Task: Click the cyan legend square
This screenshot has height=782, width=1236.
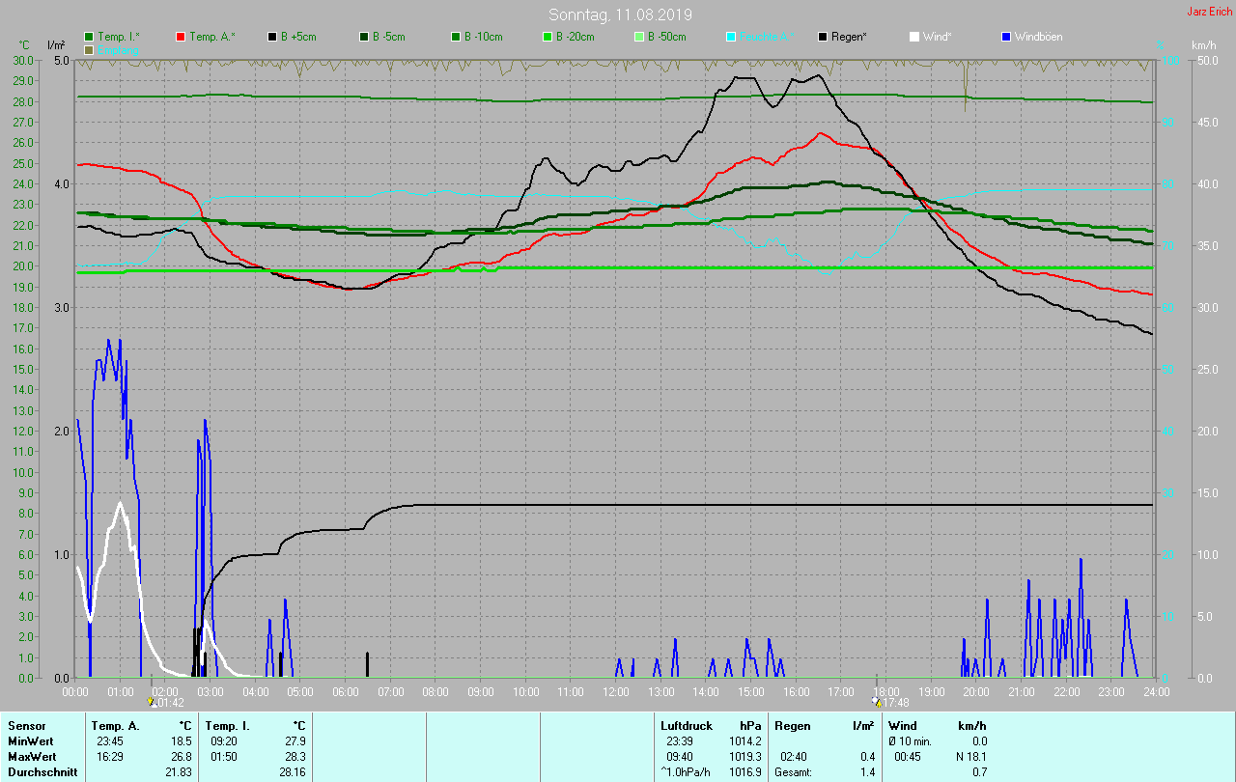Action: coord(731,37)
